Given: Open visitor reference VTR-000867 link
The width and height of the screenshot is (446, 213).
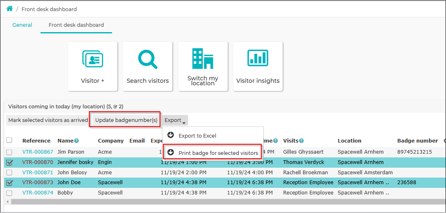Looking at the screenshot, I should (x=38, y=152).
